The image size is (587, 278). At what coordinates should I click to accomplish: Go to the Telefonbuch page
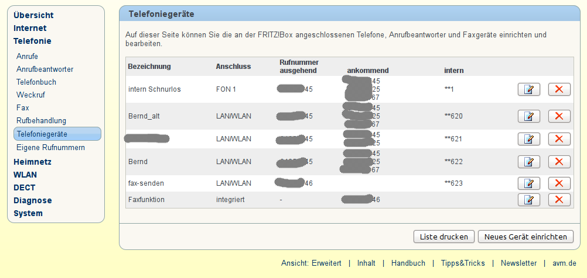pyautogui.click(x=36, y=82)
